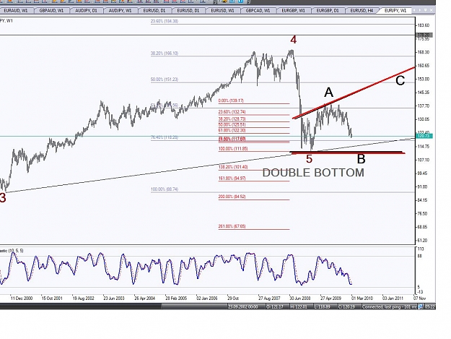Click the grey 178.20 price tag on axis
451x339 pixels.
(x=424, y=35)
